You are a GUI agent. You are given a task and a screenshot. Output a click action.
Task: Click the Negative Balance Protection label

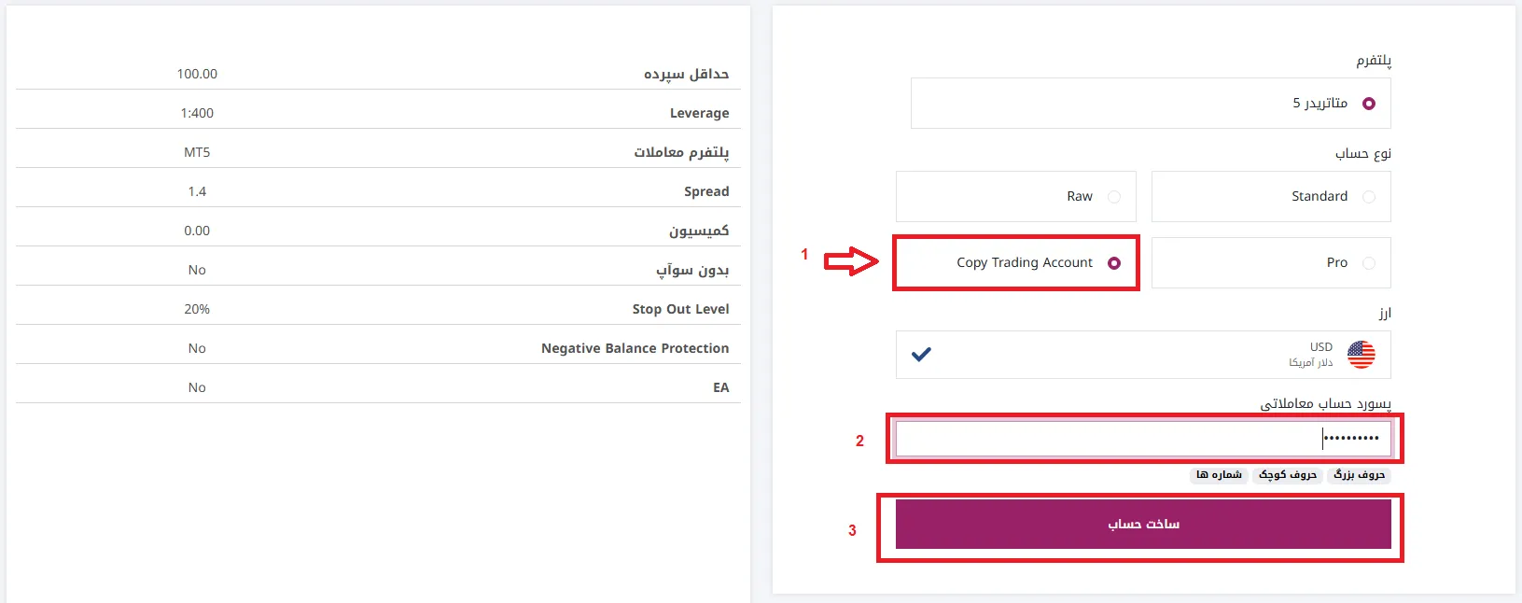point(635,348)
